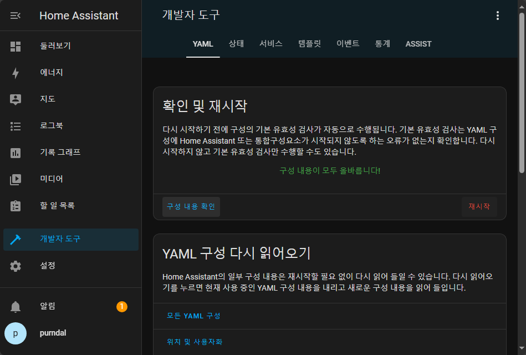Viewport: 526px width, 355px height.
Task: Click the 개발자 도구 page title
Action: 191,15
